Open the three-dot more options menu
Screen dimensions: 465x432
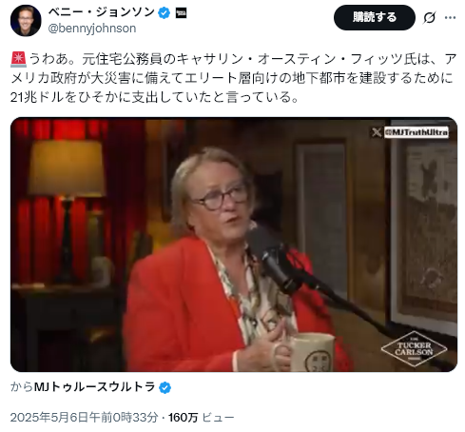click(x=450, y=18)
